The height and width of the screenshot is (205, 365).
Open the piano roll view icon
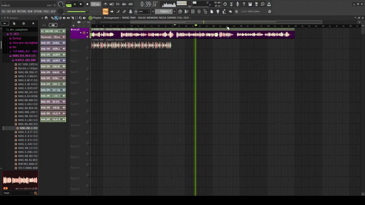(186, 11)
